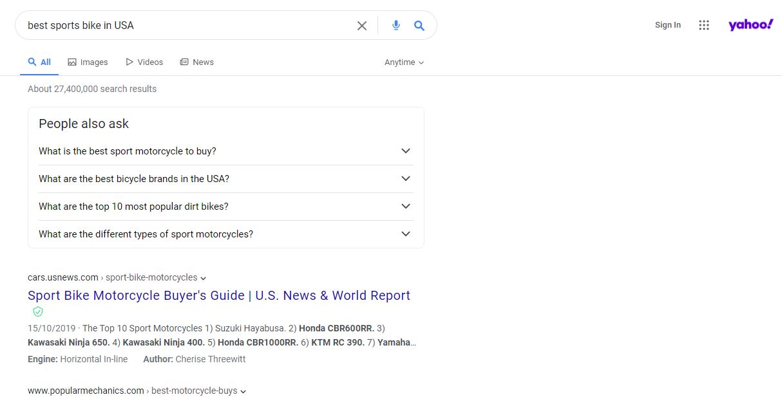
Task: Open the Yahoo apps grid icon
Action: click(x=704, y=25)
